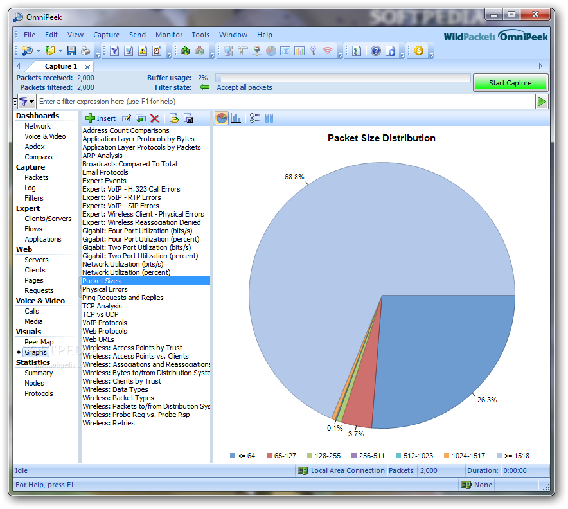Viewport: 568px width, 509px height.
Task: Click the filter expression input field
Action: coord(285,102)
